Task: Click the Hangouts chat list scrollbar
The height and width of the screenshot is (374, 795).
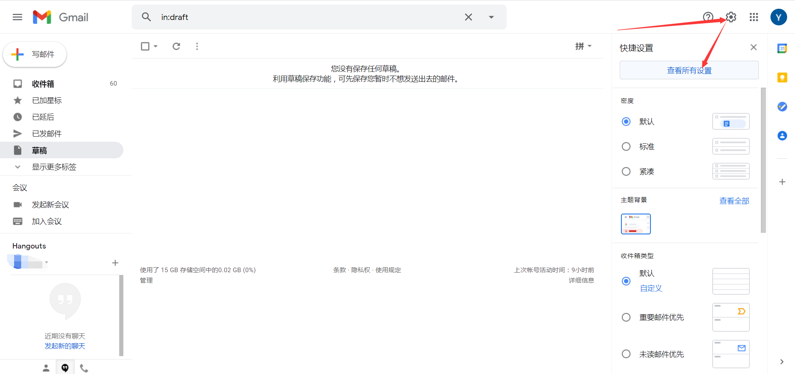Action: 121,315
